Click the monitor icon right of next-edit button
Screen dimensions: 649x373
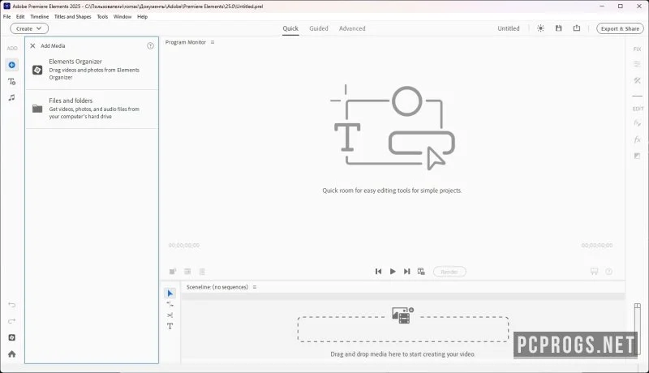[421, 272]
